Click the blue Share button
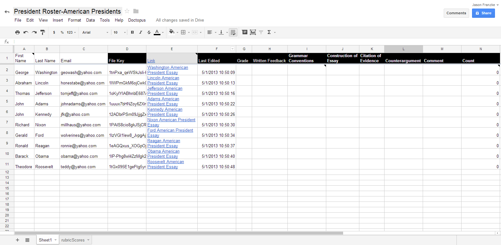The height and width of the screenshot is (245, 501). tap(483, 13)
